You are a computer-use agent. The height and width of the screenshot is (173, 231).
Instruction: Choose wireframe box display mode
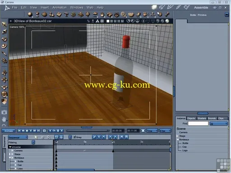pos(153,21)
